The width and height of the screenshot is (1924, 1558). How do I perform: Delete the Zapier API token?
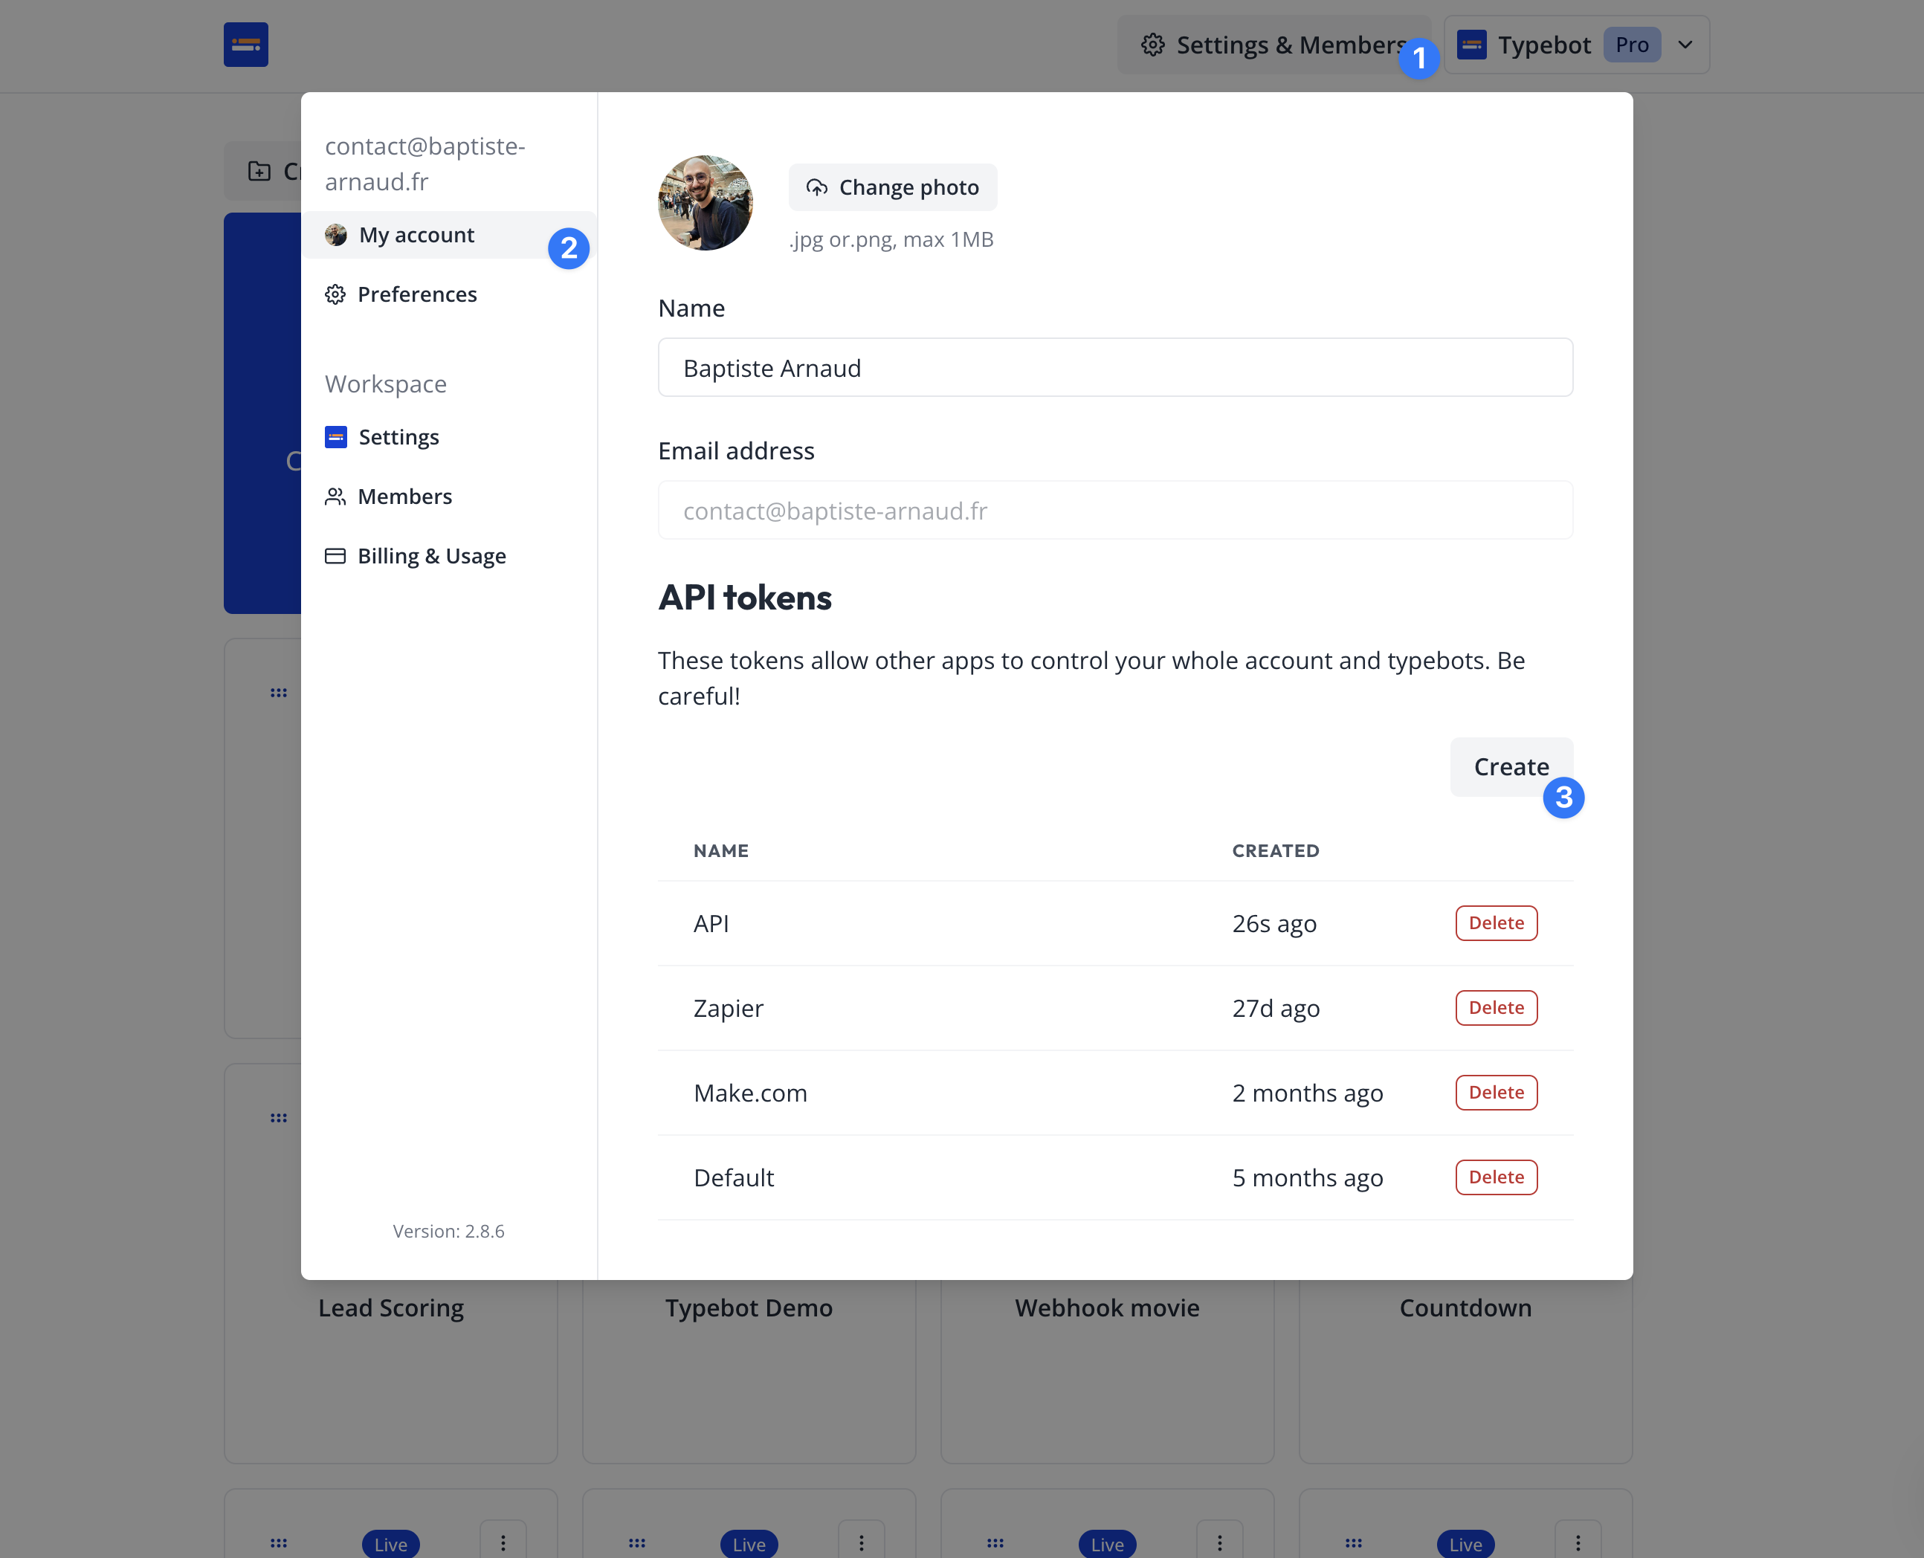[1495, 1006]
